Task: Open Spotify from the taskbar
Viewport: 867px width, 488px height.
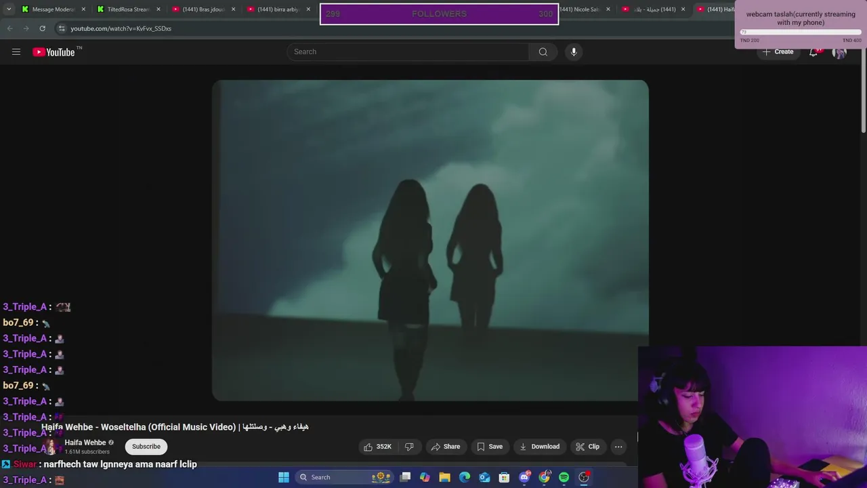Action: click(x=564, y=477)
